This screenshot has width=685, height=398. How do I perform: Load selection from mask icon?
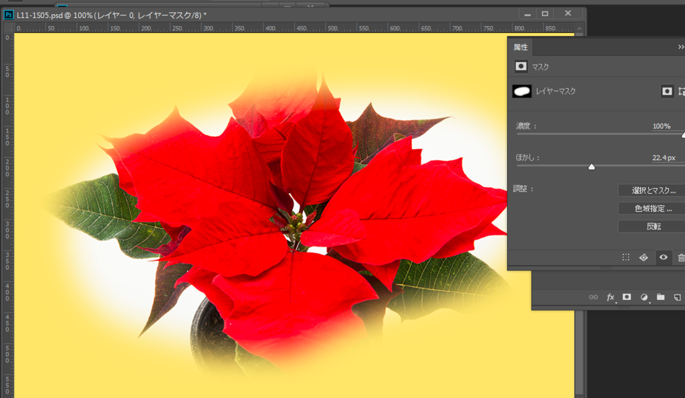(625, 257)
